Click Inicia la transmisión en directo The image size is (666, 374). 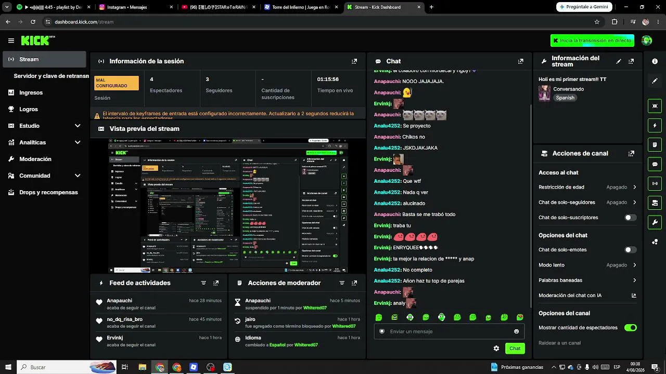point(592,41)
